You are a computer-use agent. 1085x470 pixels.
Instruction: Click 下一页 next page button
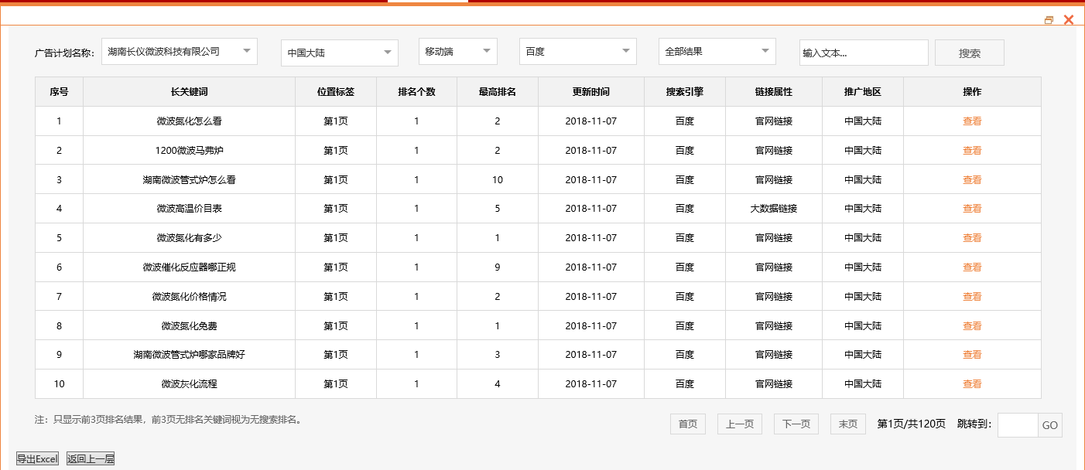point(795,424)
